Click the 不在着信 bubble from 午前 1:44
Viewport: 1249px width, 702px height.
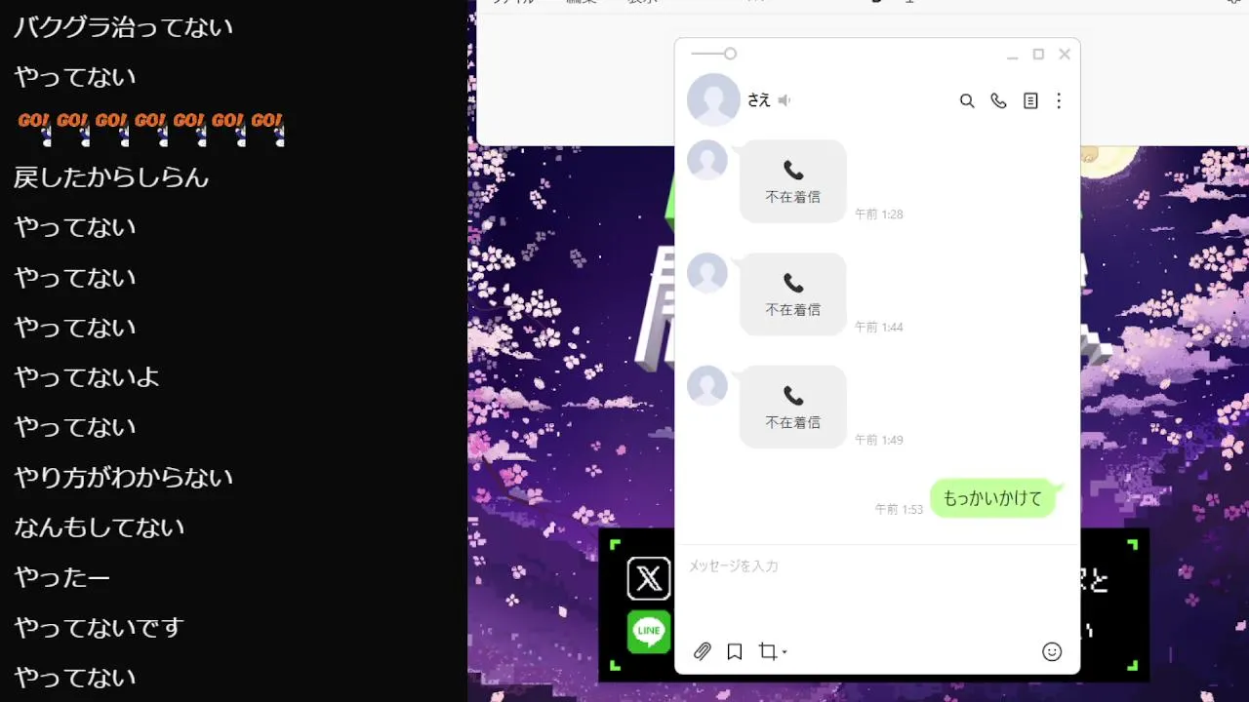793,294
